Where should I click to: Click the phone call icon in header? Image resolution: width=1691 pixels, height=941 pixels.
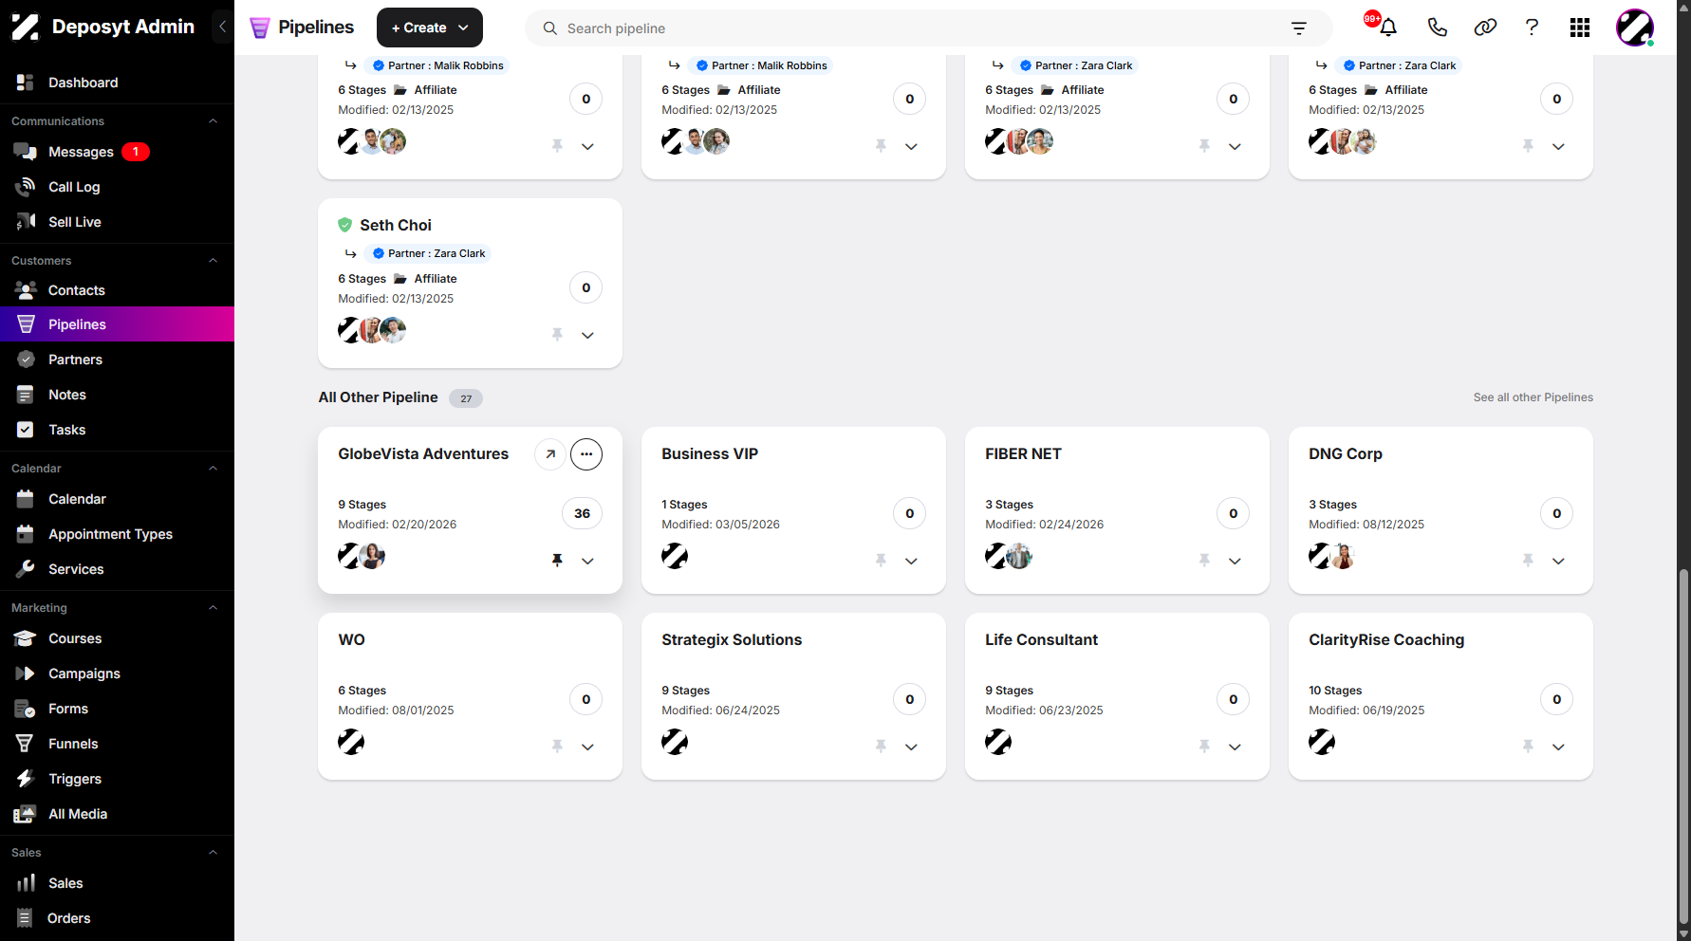point(1437,28)
